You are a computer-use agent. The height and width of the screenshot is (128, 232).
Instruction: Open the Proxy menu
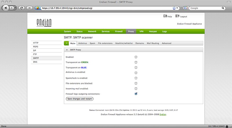point(131,31)
